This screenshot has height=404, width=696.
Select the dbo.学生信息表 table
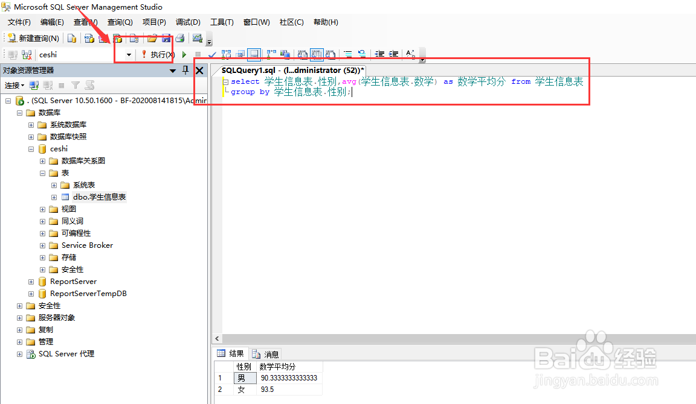coord(100,197)
